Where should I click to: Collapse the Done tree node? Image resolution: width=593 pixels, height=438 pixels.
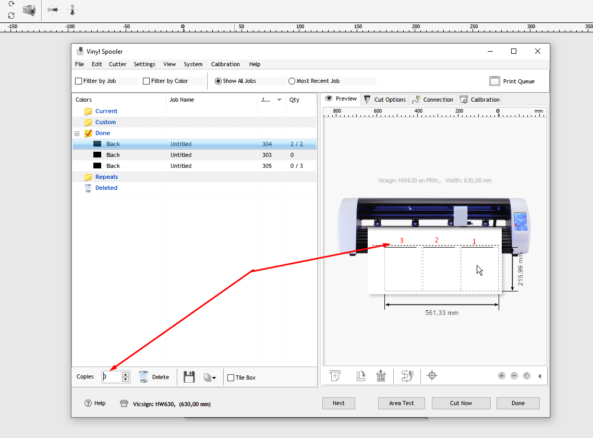point(77,133)
